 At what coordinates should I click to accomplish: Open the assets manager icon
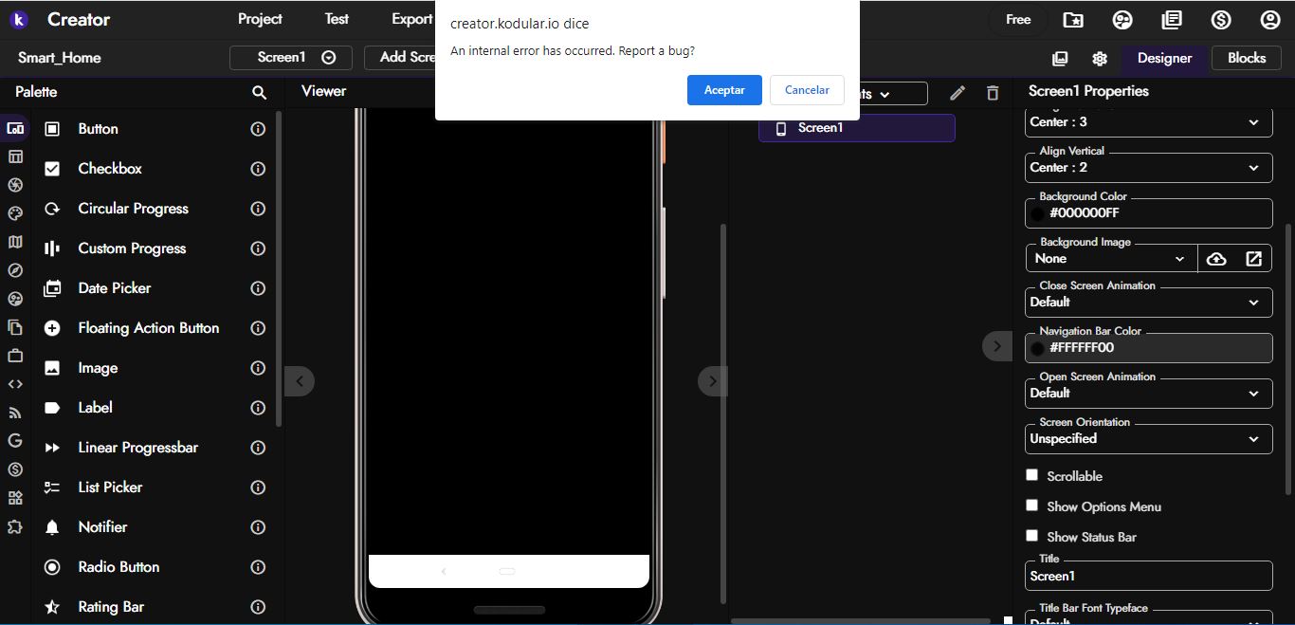pyautogui.click(x=1060, y=58)
